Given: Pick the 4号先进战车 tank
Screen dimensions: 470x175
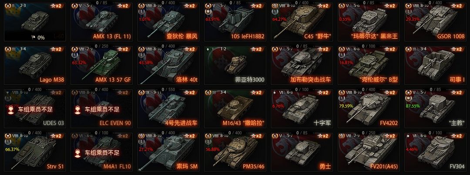Looking at the screenshot, I should point(168,109).
